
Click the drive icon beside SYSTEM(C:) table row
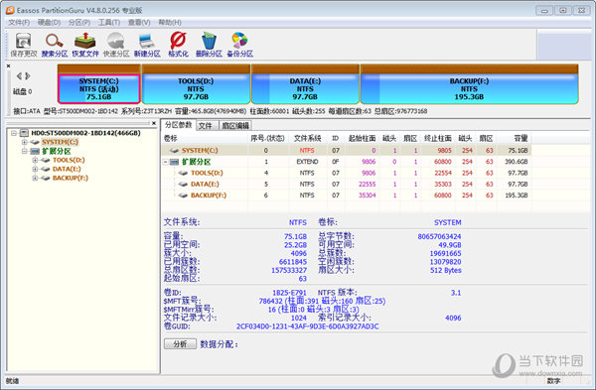pyautogui.click(x=174, y=151)
